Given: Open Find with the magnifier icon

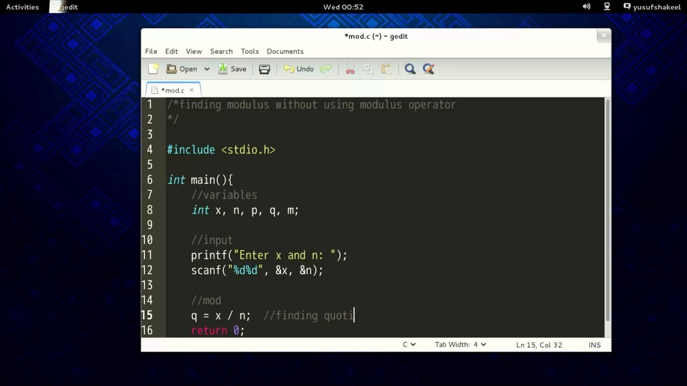Looking at the screenshot, I should 410,69.
